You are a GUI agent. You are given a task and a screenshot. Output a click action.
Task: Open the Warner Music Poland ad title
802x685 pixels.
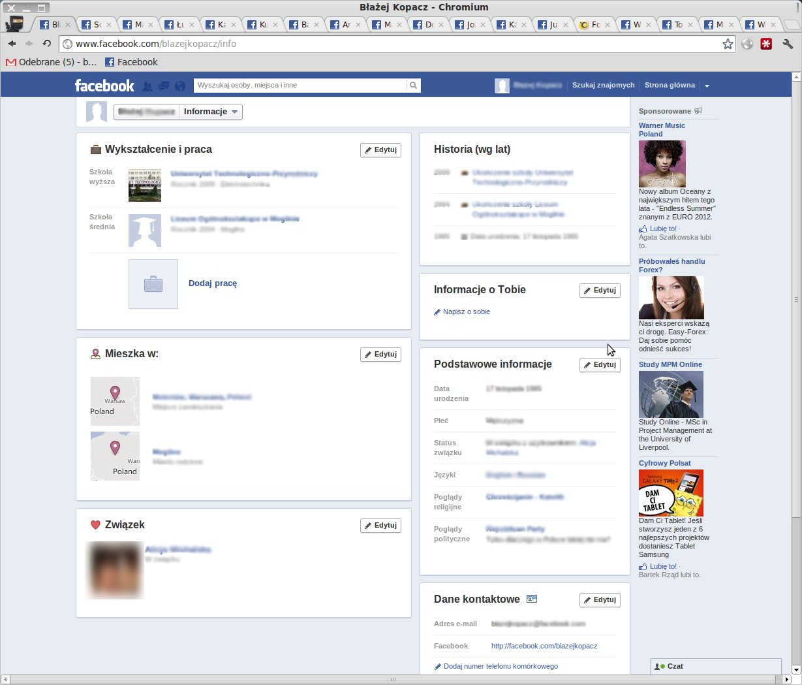[x=662, y=130]
